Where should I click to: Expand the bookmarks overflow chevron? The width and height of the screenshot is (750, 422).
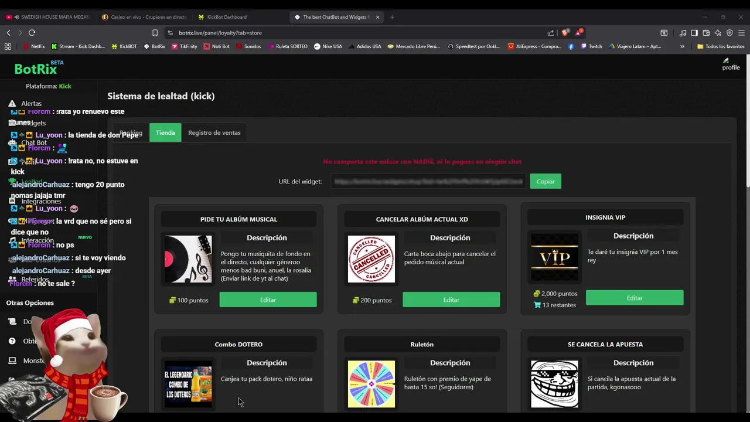tap(682, 46)
